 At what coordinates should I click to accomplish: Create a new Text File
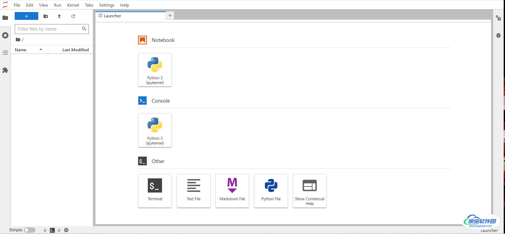(x=194, y=191)
